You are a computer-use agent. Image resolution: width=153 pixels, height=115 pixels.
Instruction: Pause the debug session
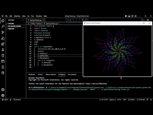(x=70, y=20)
